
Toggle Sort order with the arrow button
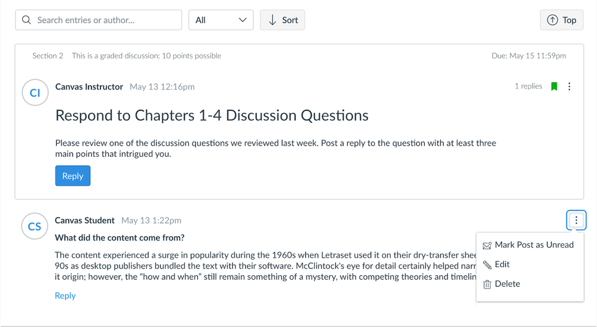(283, 20)
